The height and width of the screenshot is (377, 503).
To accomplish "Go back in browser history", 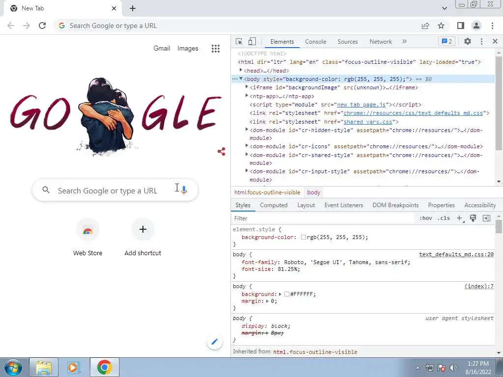I will pos(11,26).
